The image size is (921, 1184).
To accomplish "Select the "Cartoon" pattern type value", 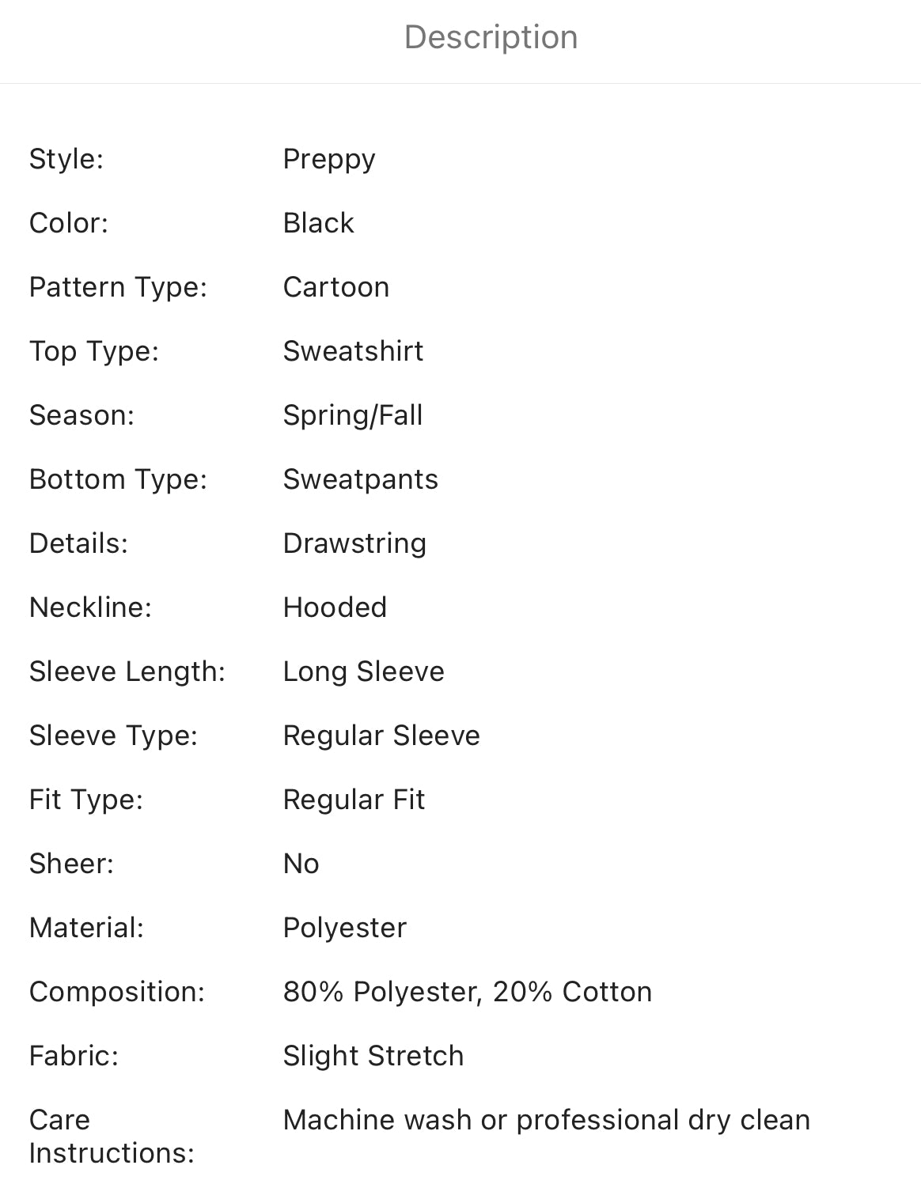I will [336, 287].
